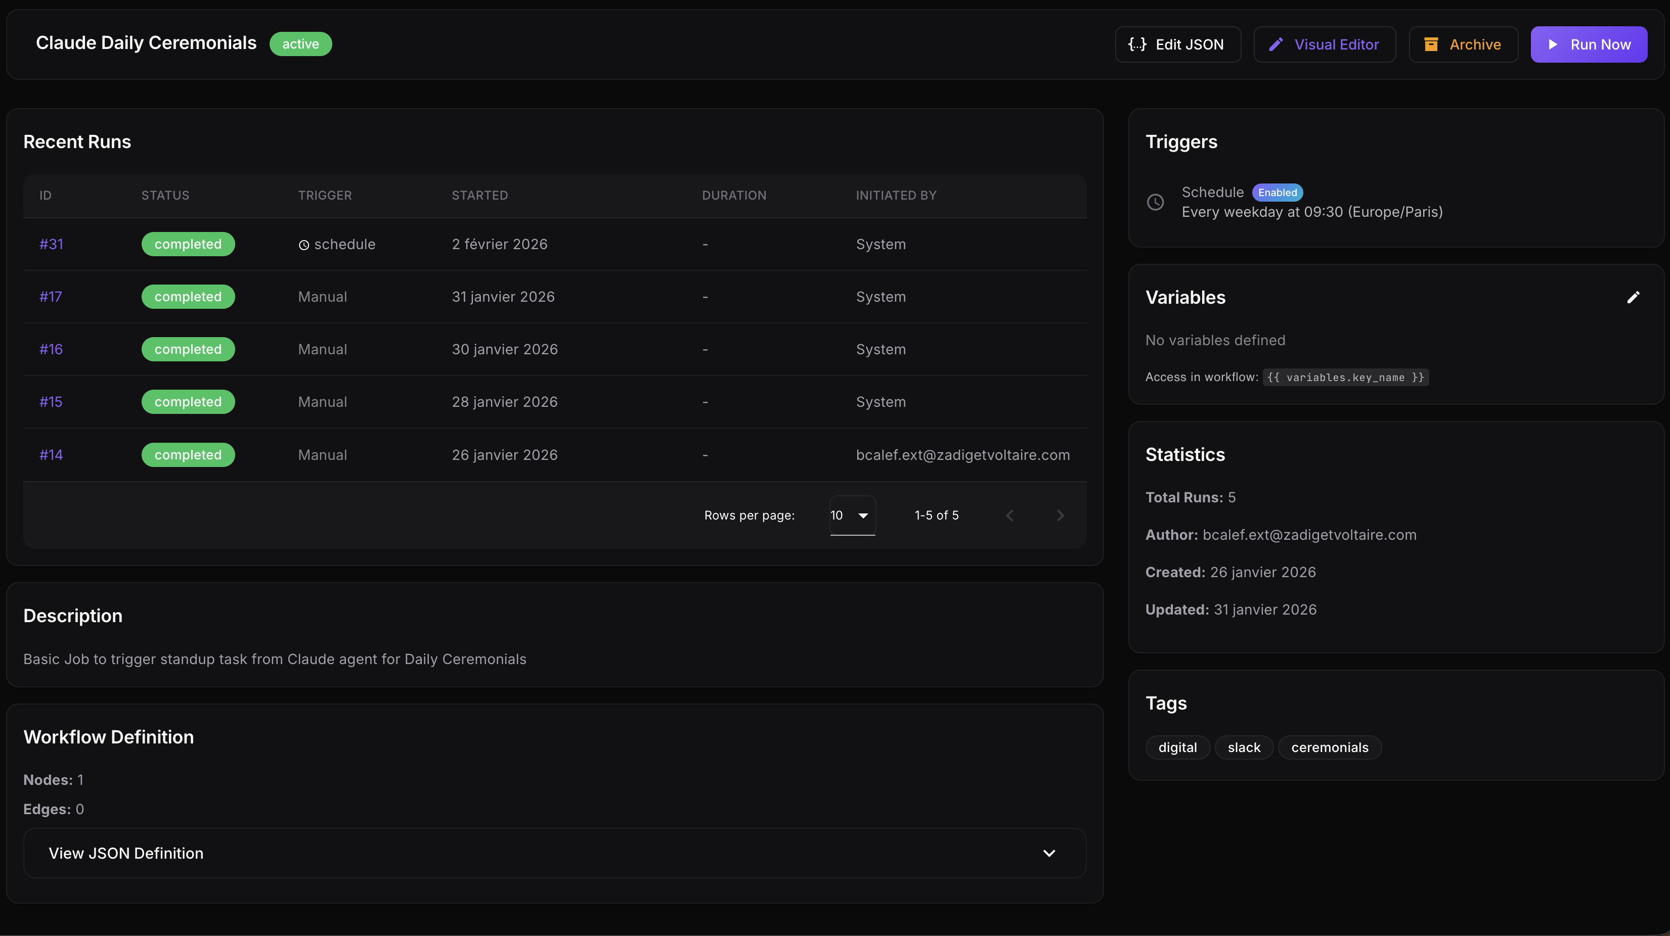Click the completed status pill for run #17

pyautogui.click(x=187, y=297)
